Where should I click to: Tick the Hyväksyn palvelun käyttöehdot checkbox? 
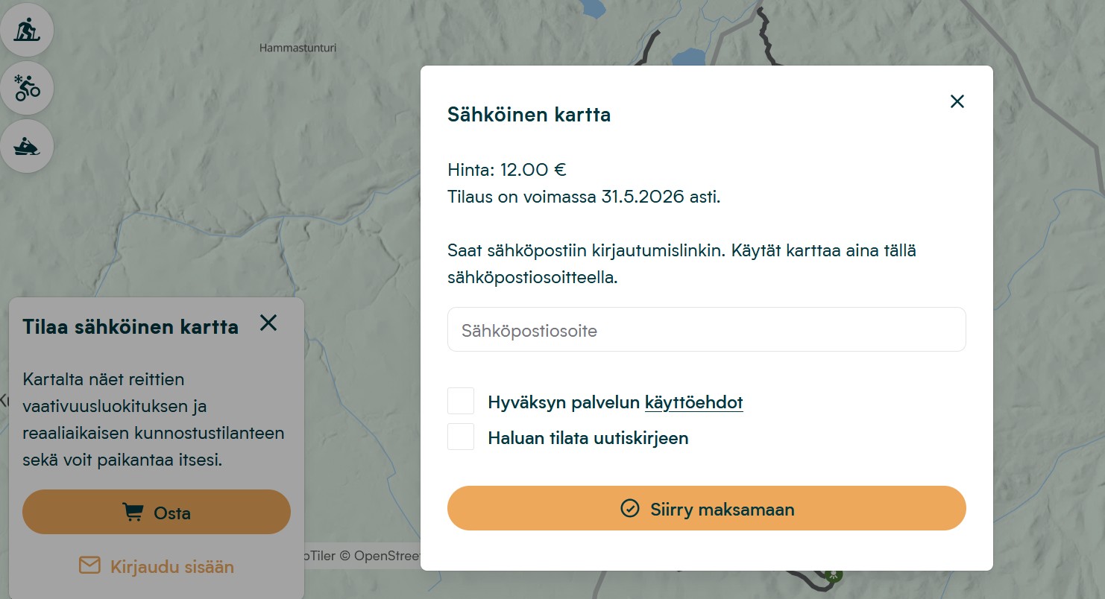[461, 402]
